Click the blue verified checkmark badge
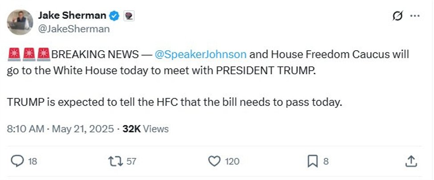The height and width of the screenshot is (180, 434). (115, 16)
